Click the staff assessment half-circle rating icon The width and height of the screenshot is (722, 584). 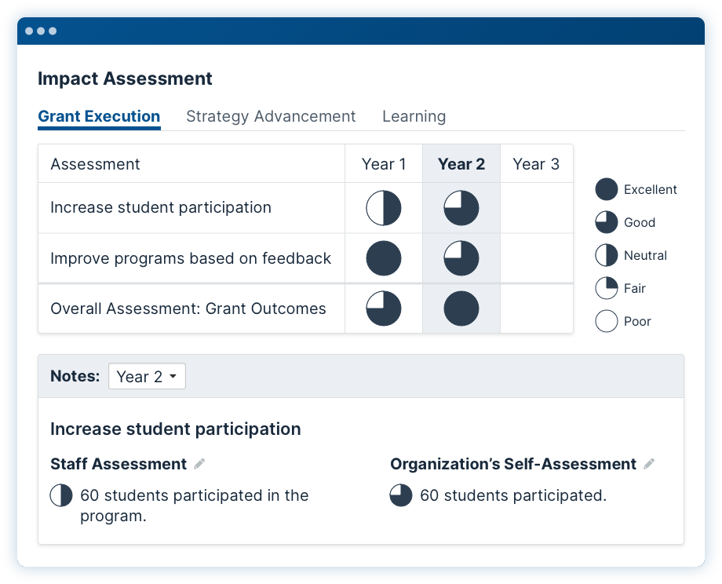click(x=61, y=495)
